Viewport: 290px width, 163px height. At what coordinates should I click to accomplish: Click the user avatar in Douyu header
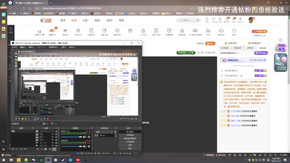coord(251,20)
